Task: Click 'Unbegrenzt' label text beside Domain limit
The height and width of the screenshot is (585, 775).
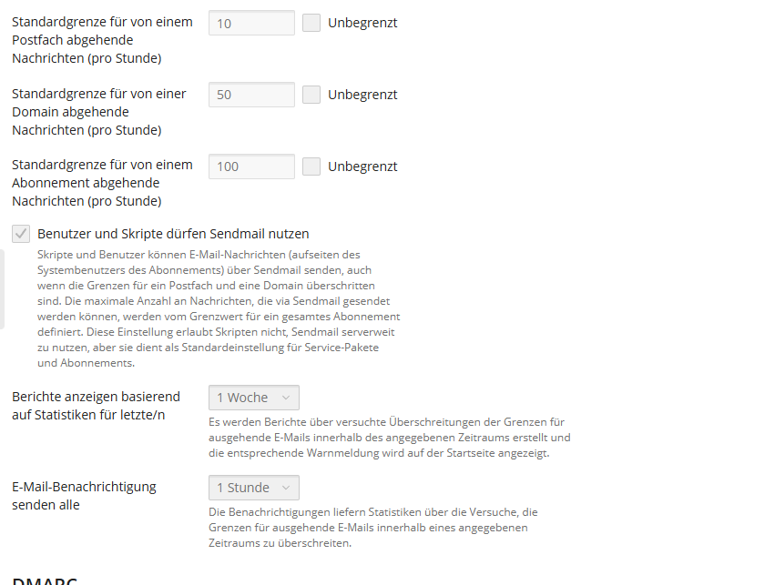Action: click(362, 95)
